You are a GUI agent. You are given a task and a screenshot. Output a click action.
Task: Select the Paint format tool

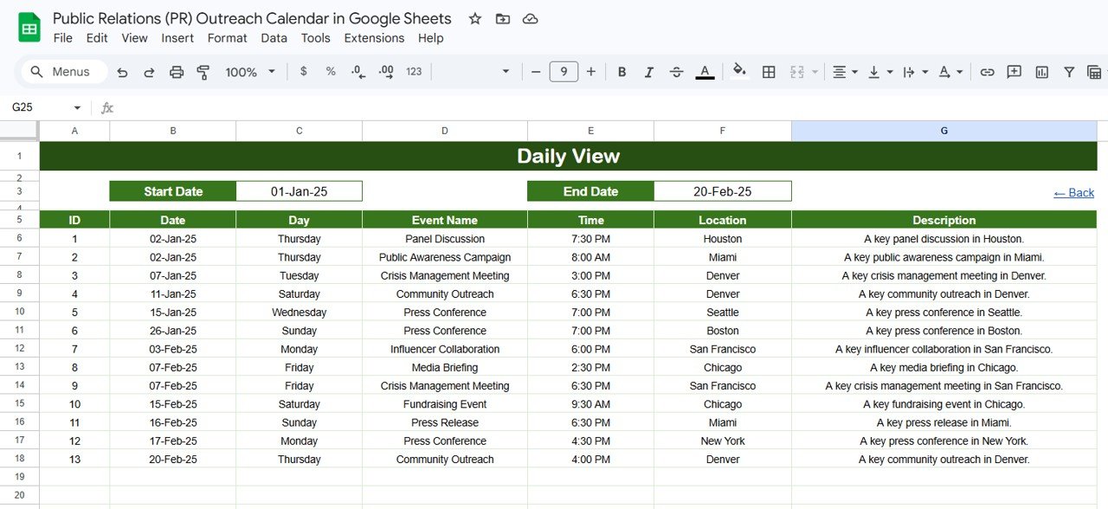point(203,72)
